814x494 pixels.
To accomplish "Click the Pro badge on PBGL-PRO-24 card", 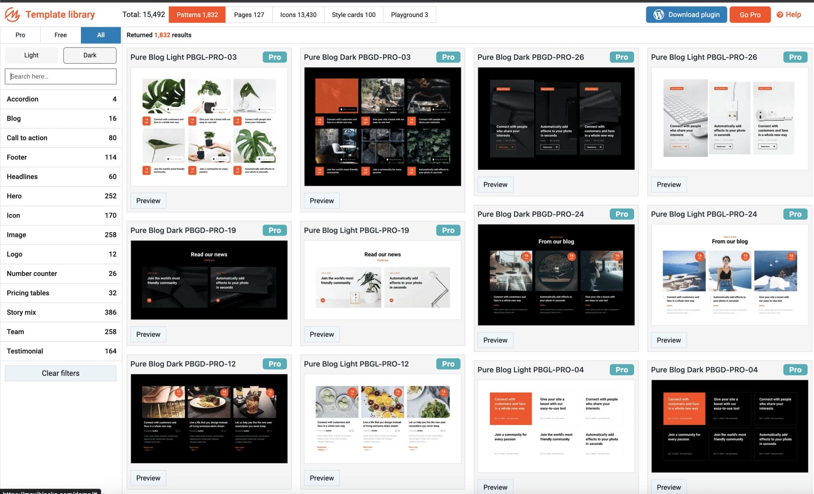I will pyautogui.click(x=795, y=214).
